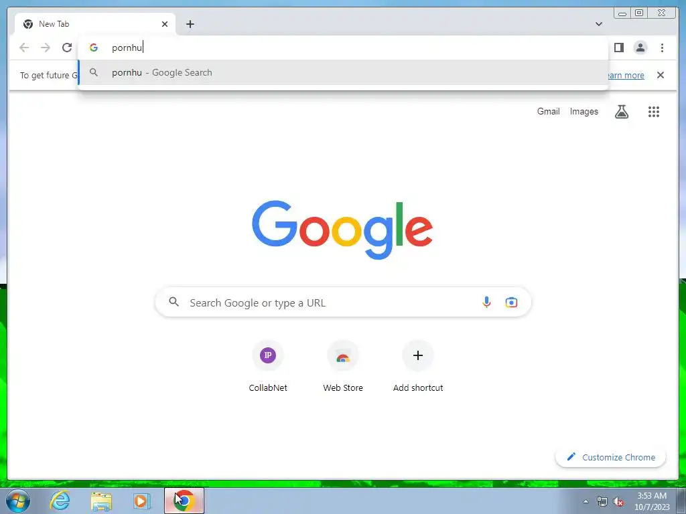Close the New Tab tab

point(165,24)
